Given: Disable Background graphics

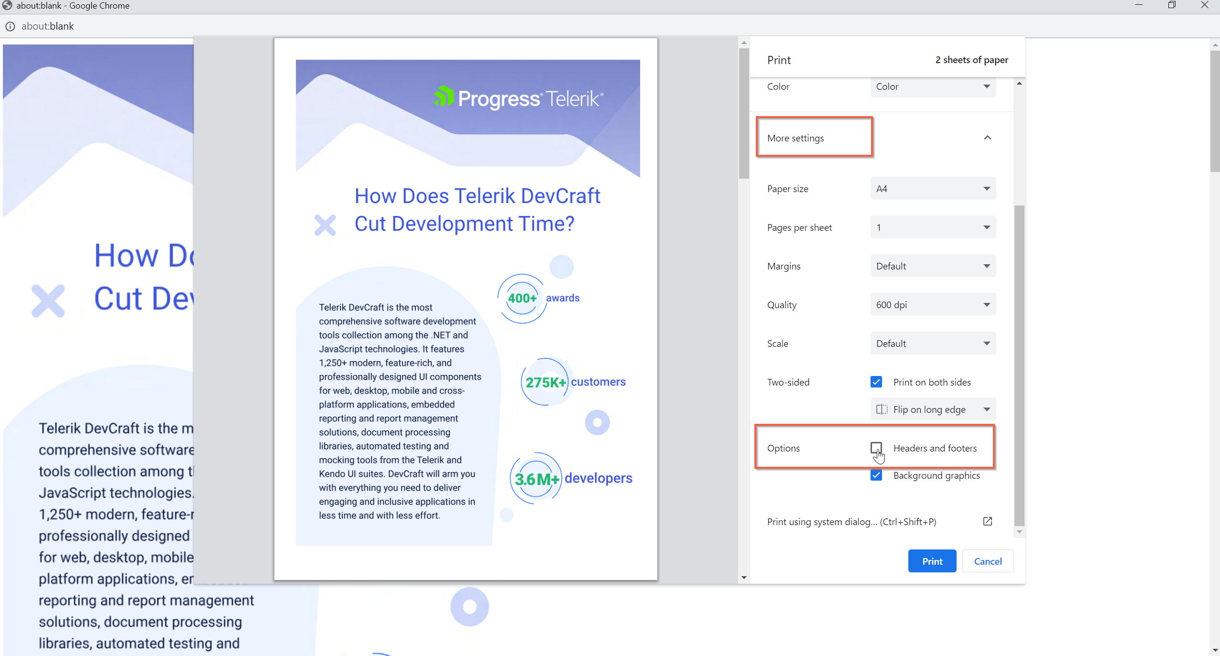Looking at the screenshot, I should pos(876,475).
